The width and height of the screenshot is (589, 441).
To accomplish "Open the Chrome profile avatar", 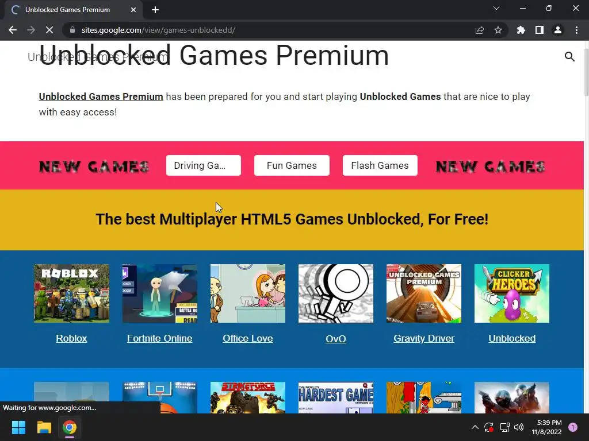I will [x=558, y=30].
